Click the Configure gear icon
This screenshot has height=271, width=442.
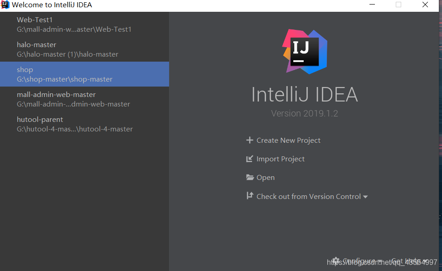click(335, 261)
